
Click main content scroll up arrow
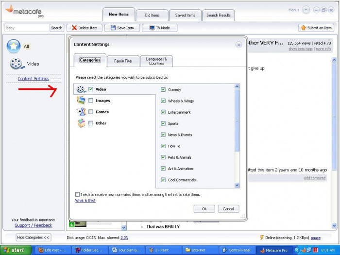(334, 60)
